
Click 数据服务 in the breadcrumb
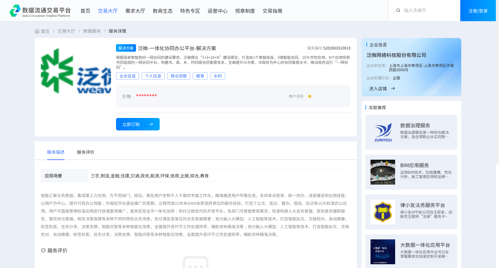click(x=92, y=31)
